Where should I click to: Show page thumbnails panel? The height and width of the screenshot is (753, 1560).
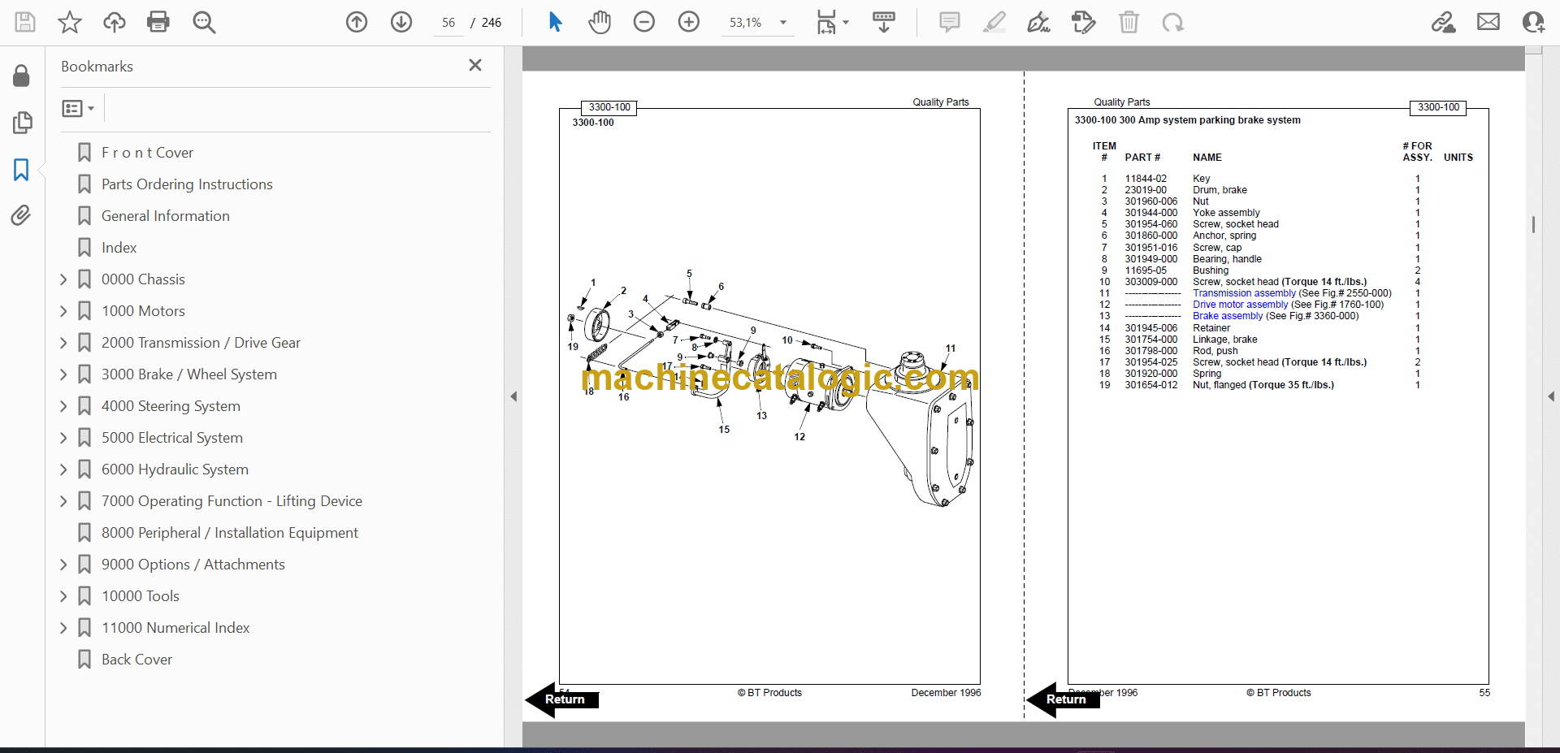22,123
